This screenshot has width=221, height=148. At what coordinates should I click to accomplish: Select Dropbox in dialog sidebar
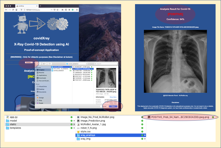[x=43, y=70]
